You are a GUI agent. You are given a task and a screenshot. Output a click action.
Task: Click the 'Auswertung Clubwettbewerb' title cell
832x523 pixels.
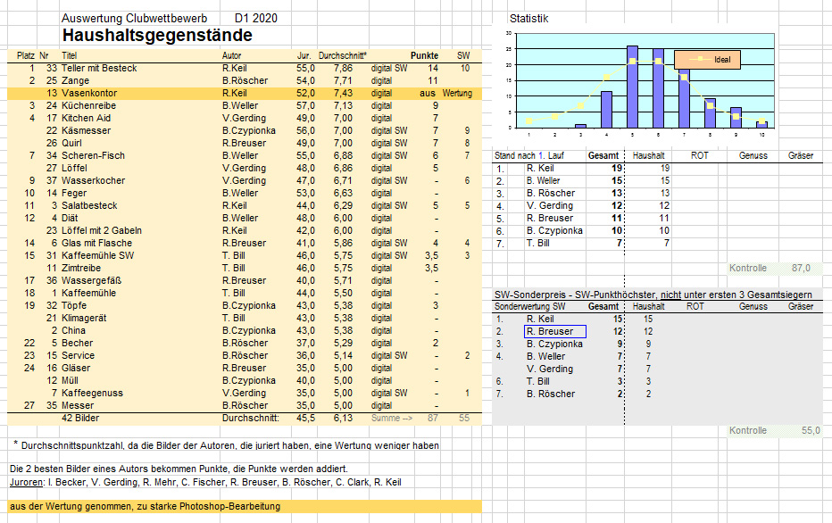pyautogui.click(x=134, y=18)
